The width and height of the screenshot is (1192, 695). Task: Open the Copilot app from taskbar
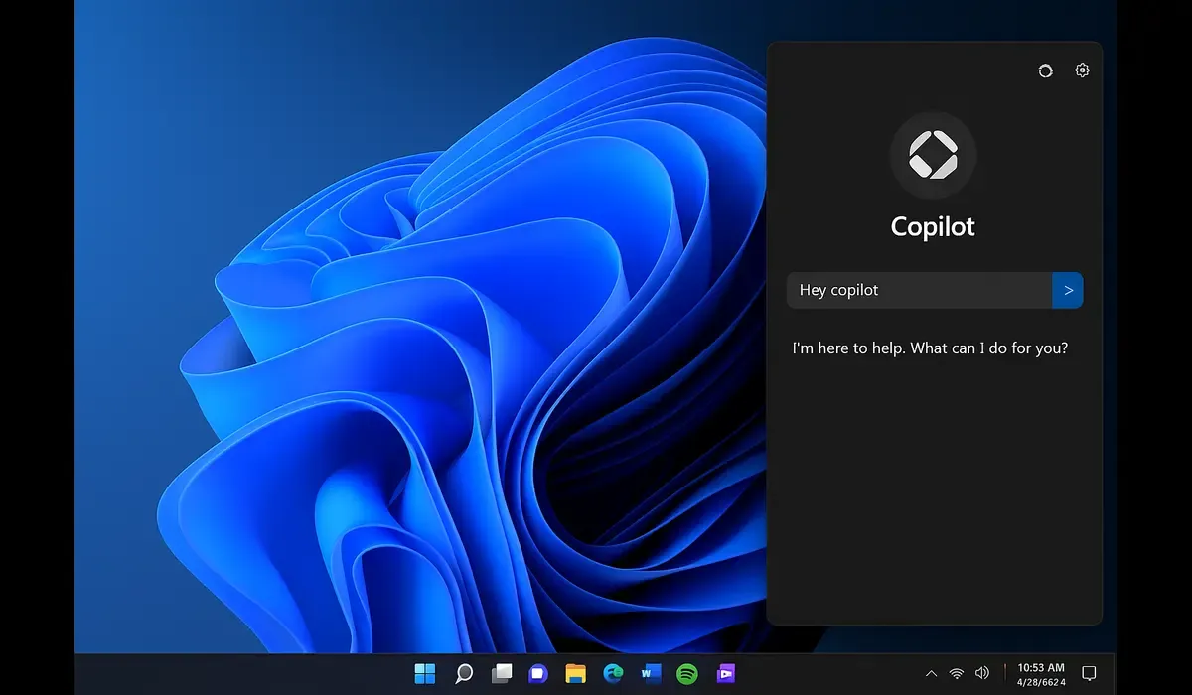(x=537, y=674)
